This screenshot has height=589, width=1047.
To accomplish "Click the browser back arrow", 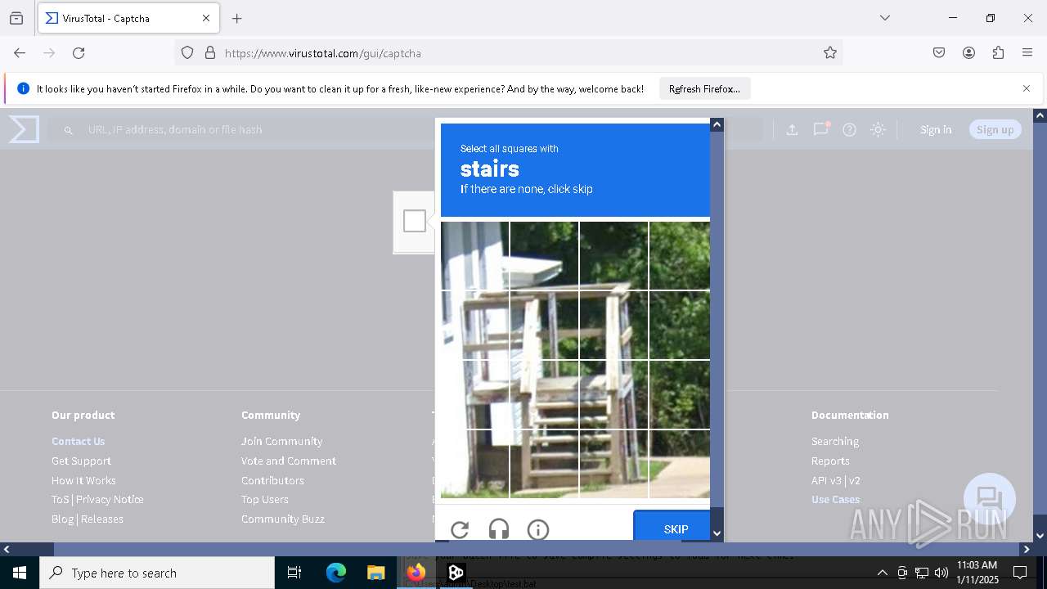I will 20,52.
